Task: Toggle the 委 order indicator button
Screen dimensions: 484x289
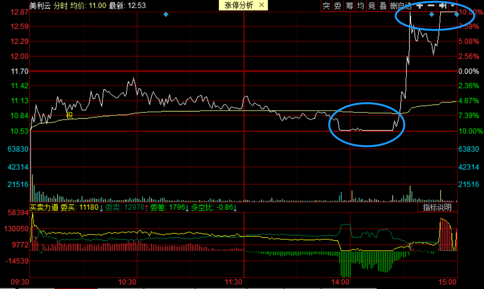Action: 338,6
